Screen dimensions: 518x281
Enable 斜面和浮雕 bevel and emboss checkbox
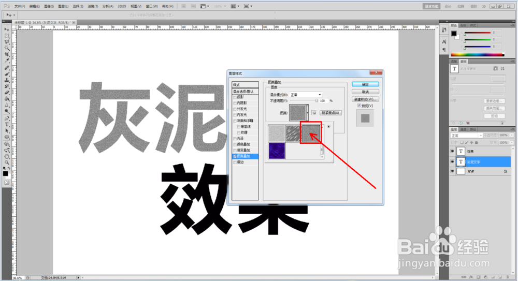[x=235, y=121]
